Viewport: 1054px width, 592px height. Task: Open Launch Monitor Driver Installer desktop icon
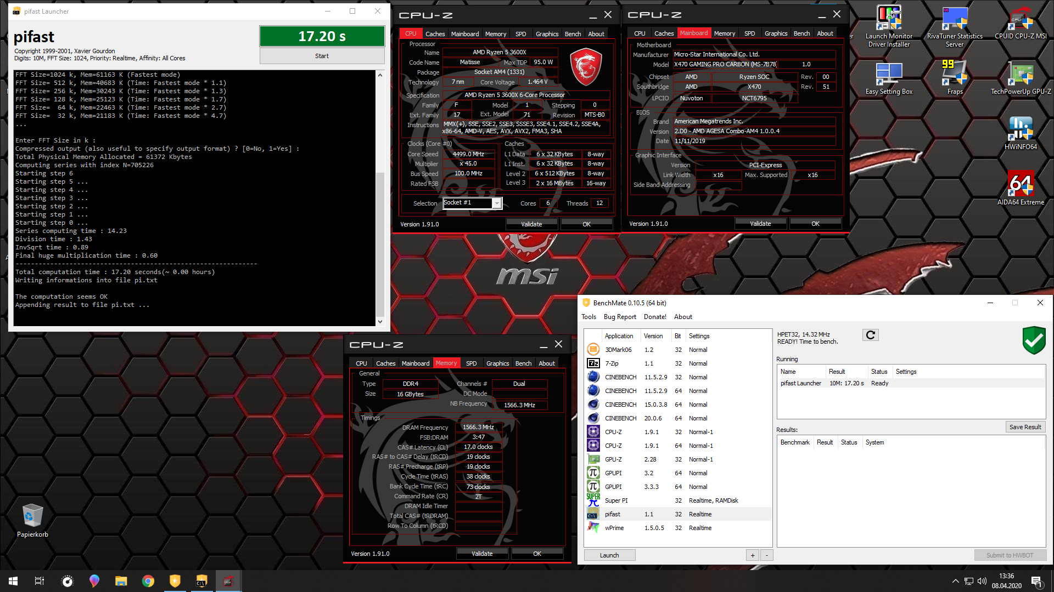coord(889,26)
